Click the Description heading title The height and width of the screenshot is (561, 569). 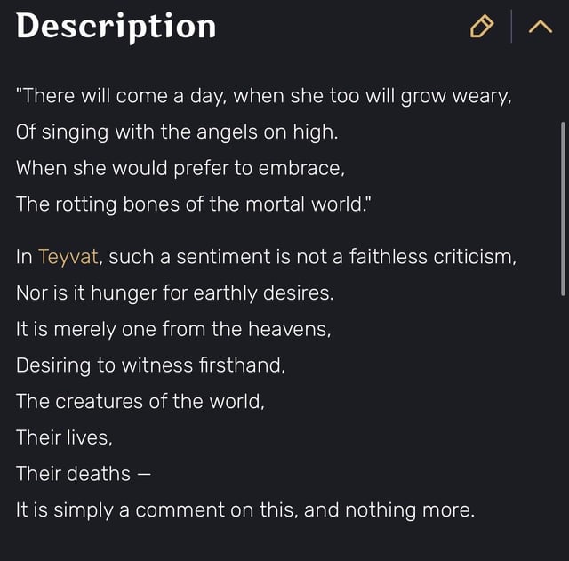116,27
